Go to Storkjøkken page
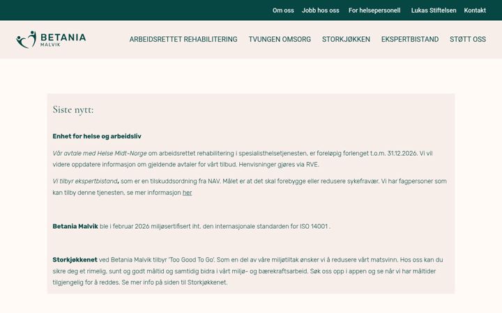This screenshot has width=502, height=313. coord(346,39)
